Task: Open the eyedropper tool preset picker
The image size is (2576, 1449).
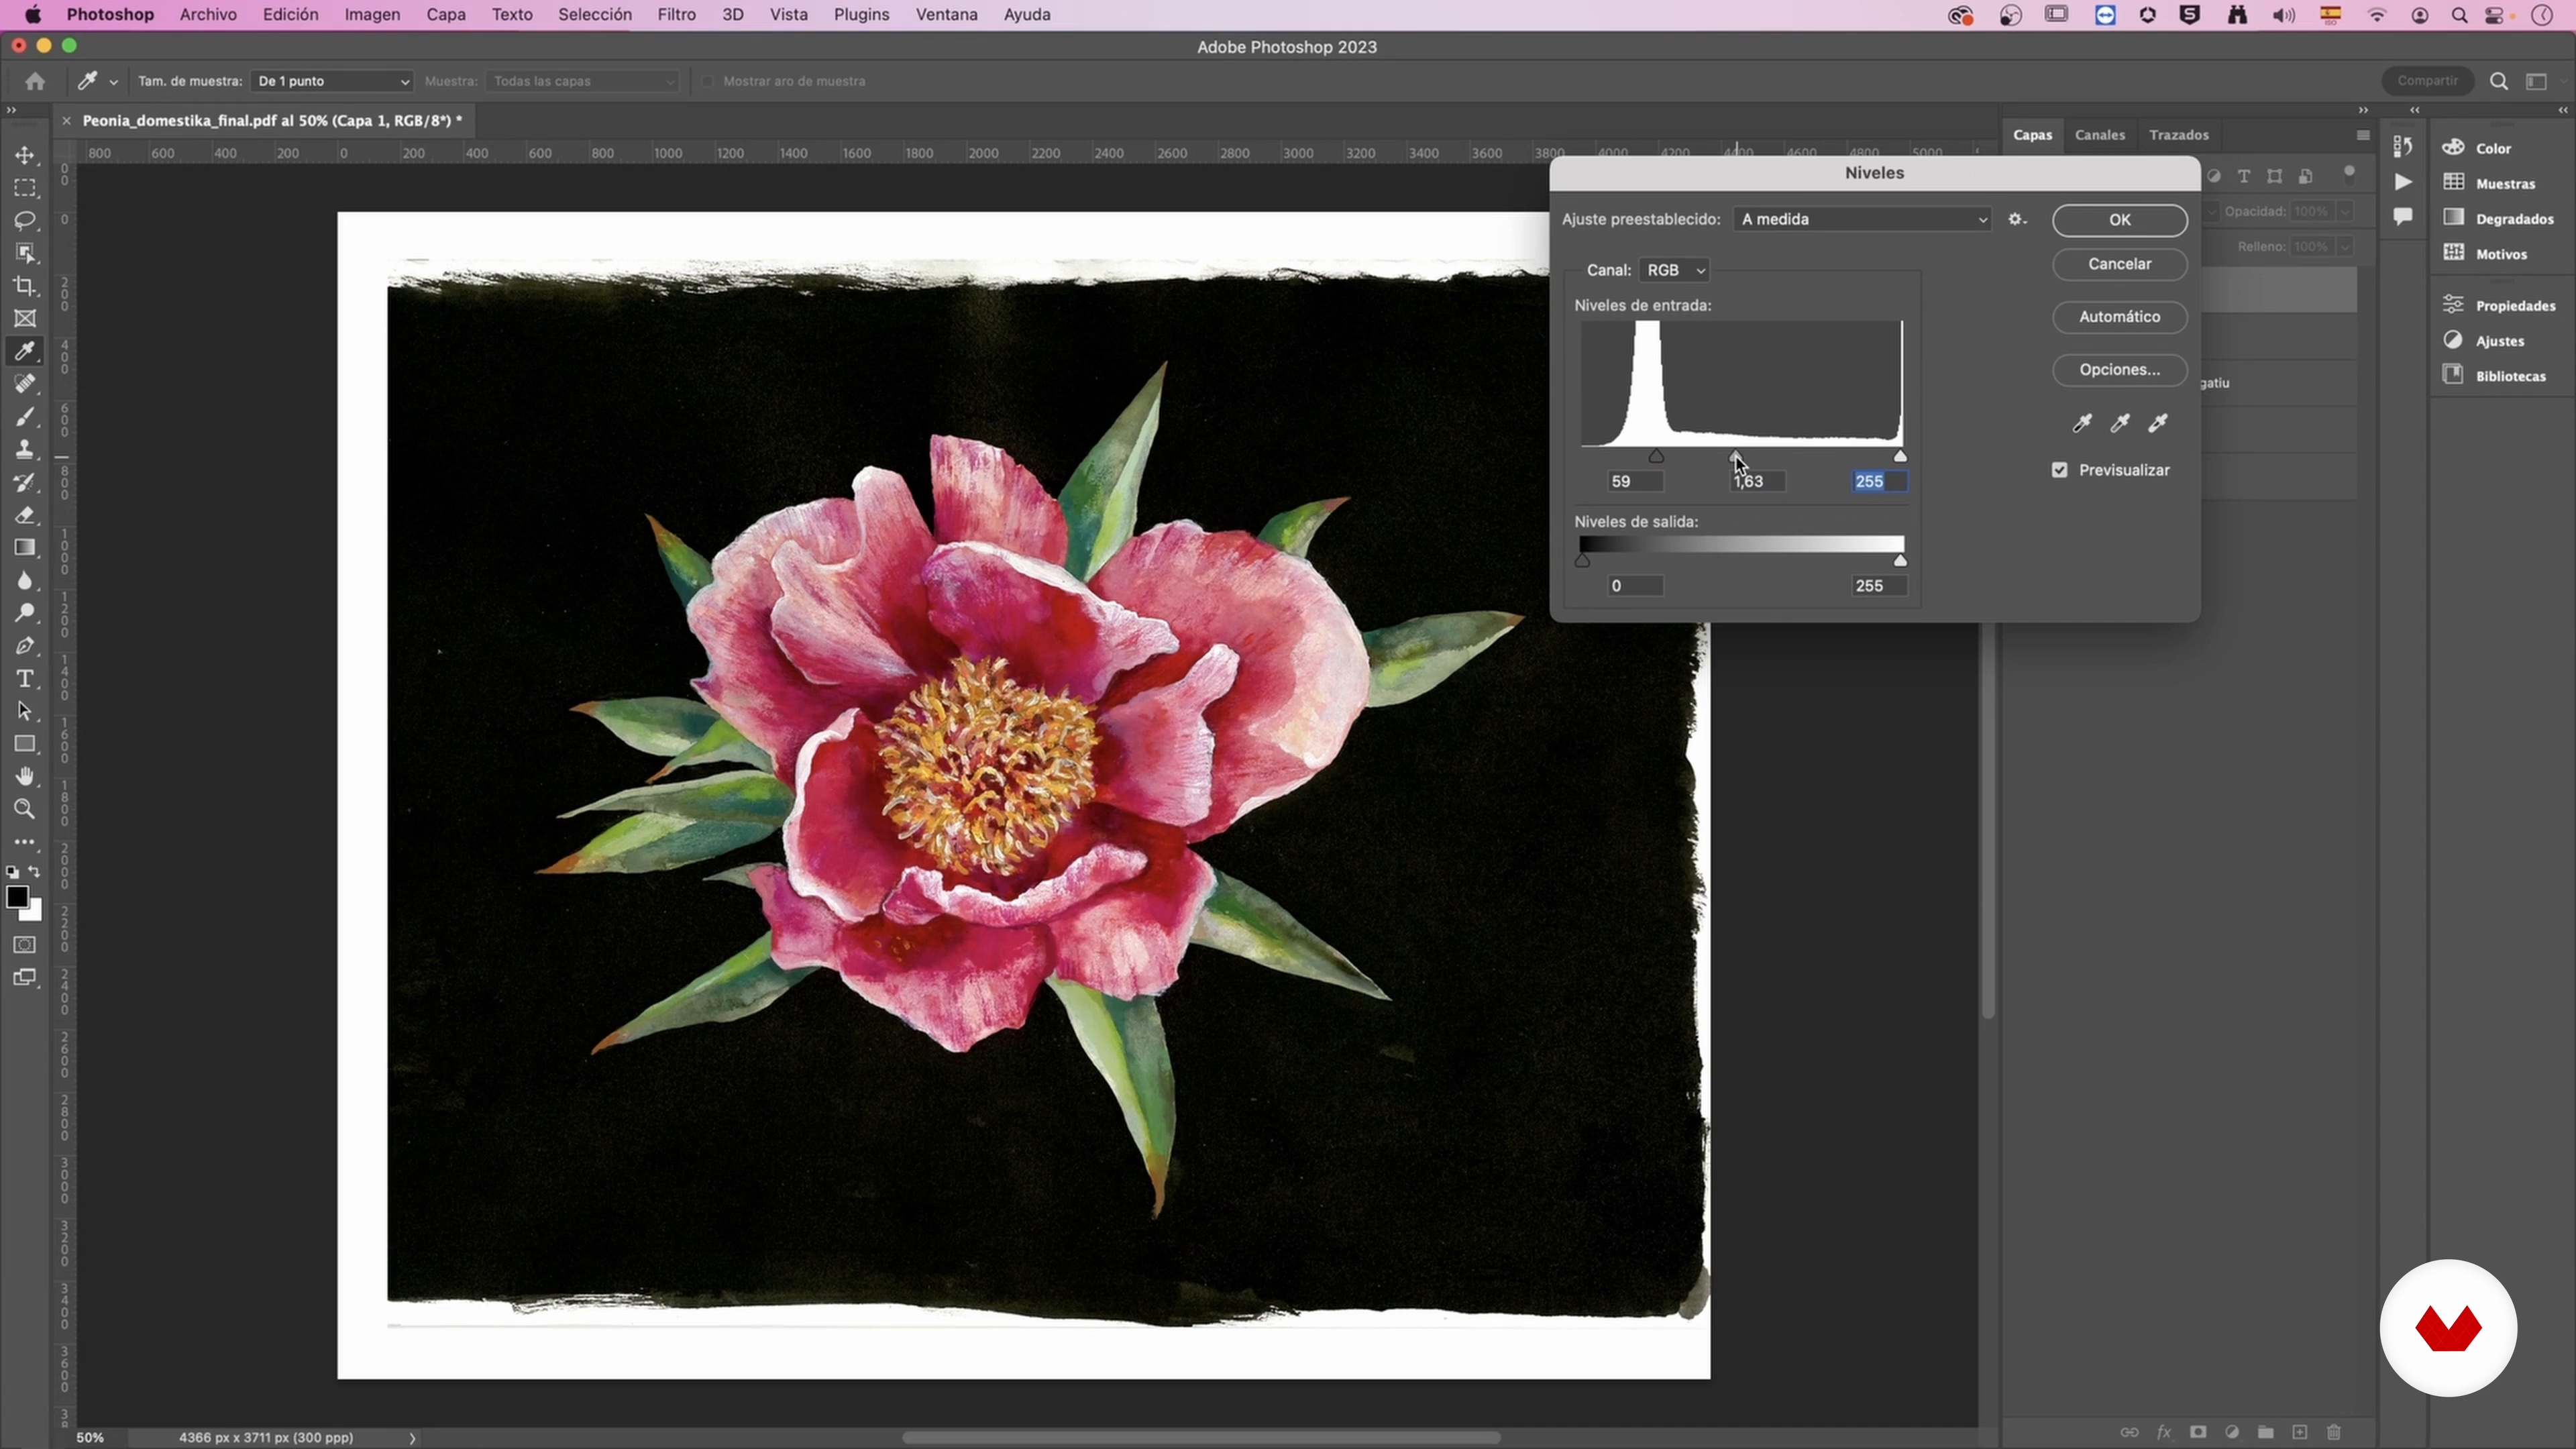Action: (x=114, y=82)
